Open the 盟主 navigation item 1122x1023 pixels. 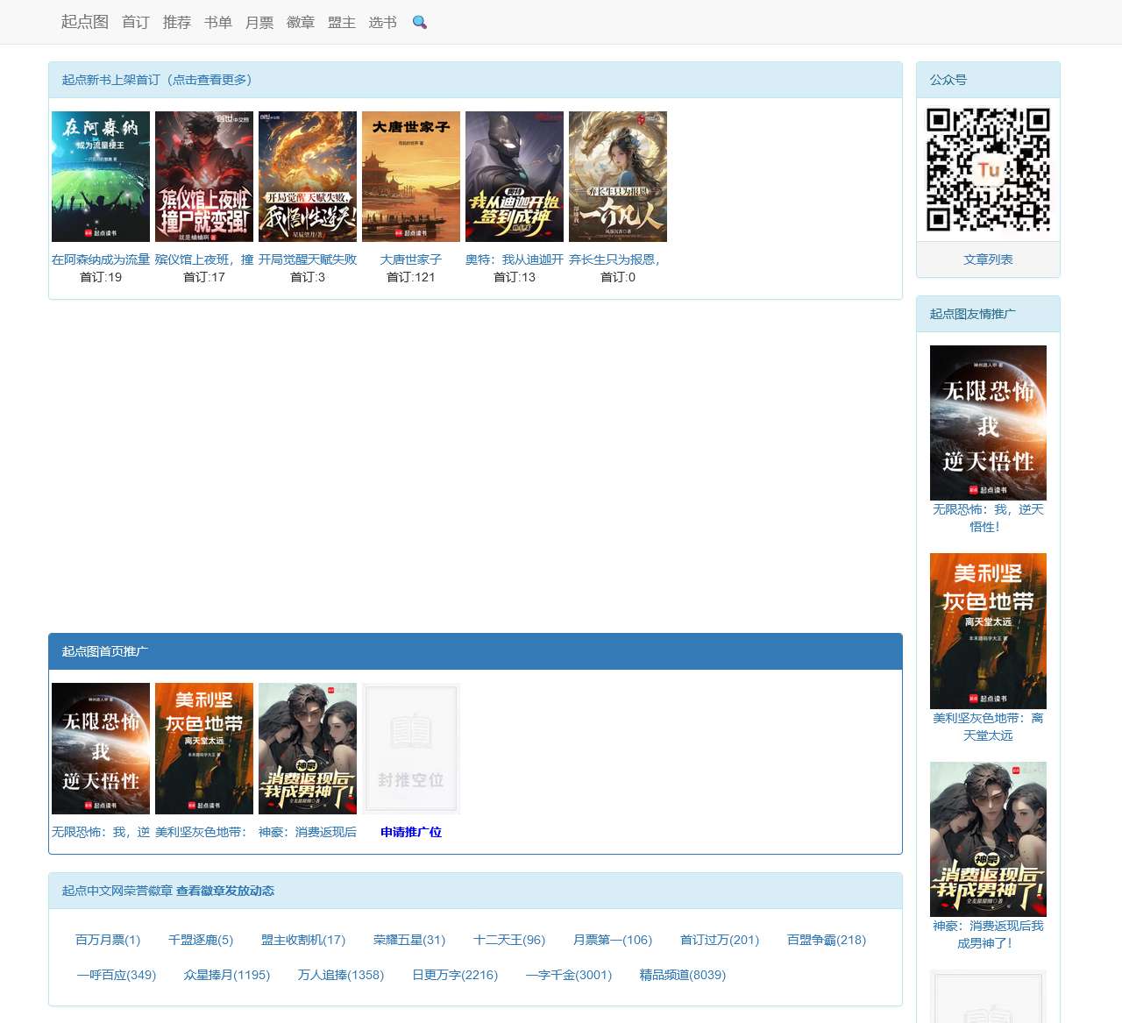coord(341,23)
